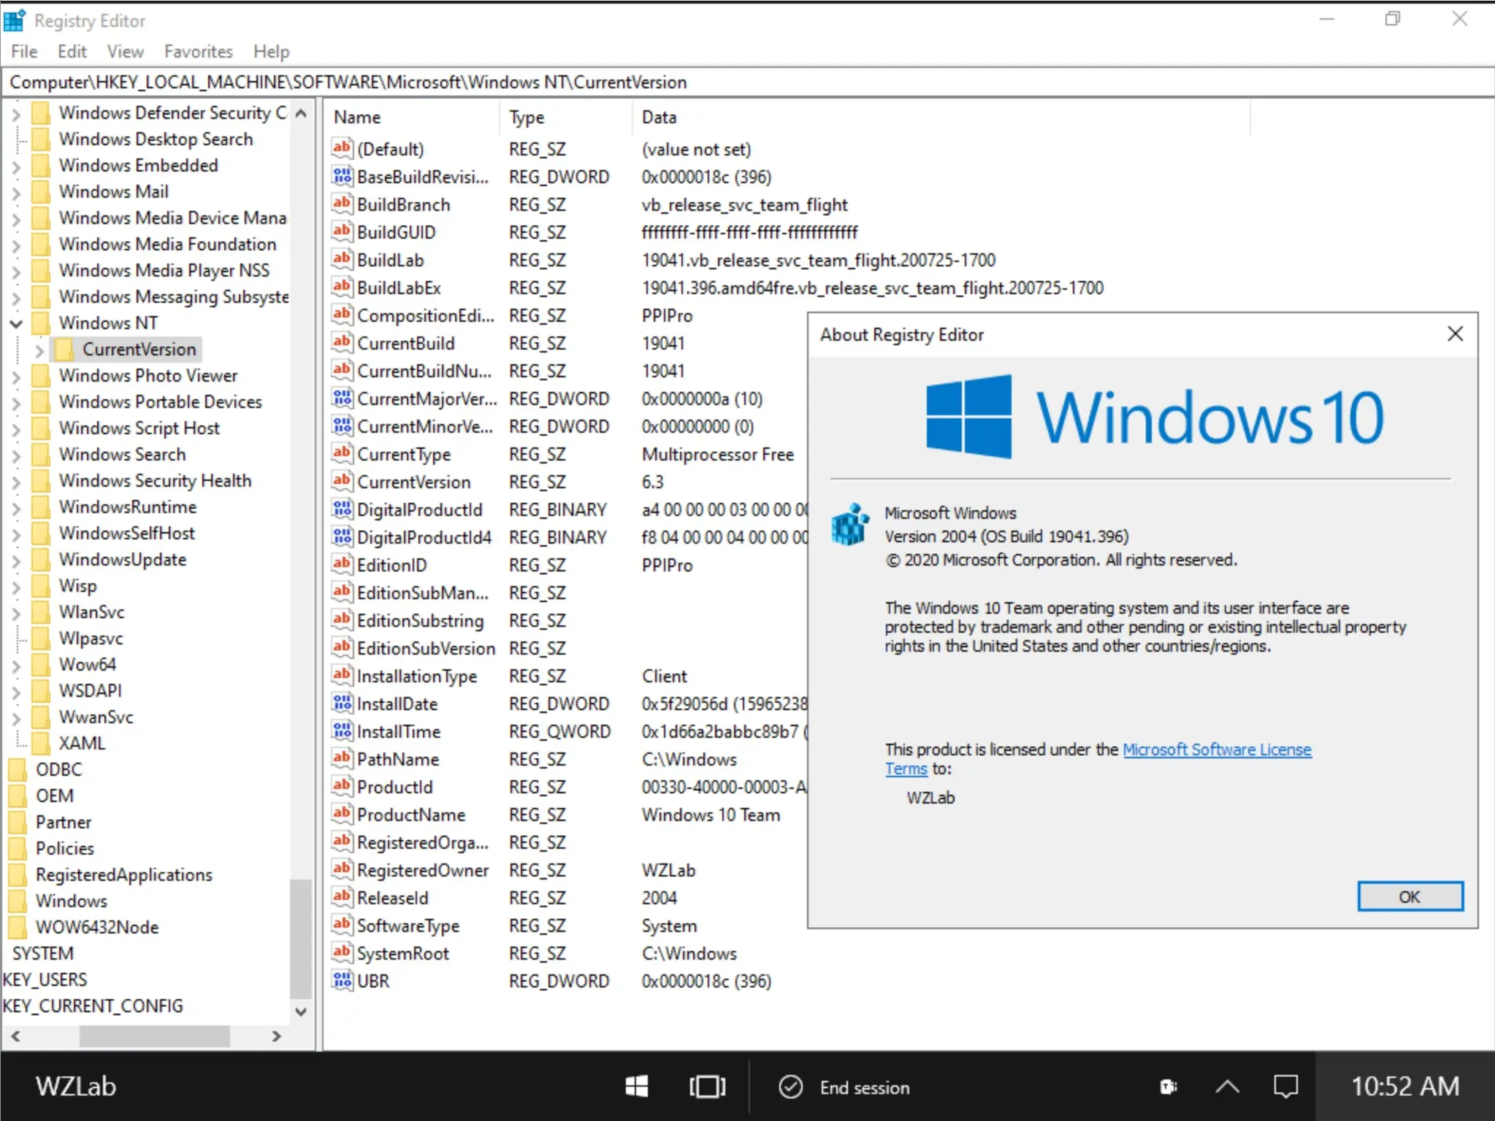Click the 10:52 AM taskbar clock
Image resolution: width=1495 pixels, height=1121 pixels.
1404,1087
